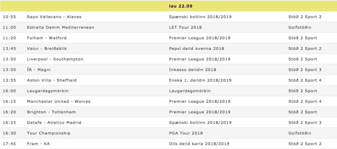337x149 pixels.
Task: Open the Valur - Breiðablik match row
Action: 168,48
